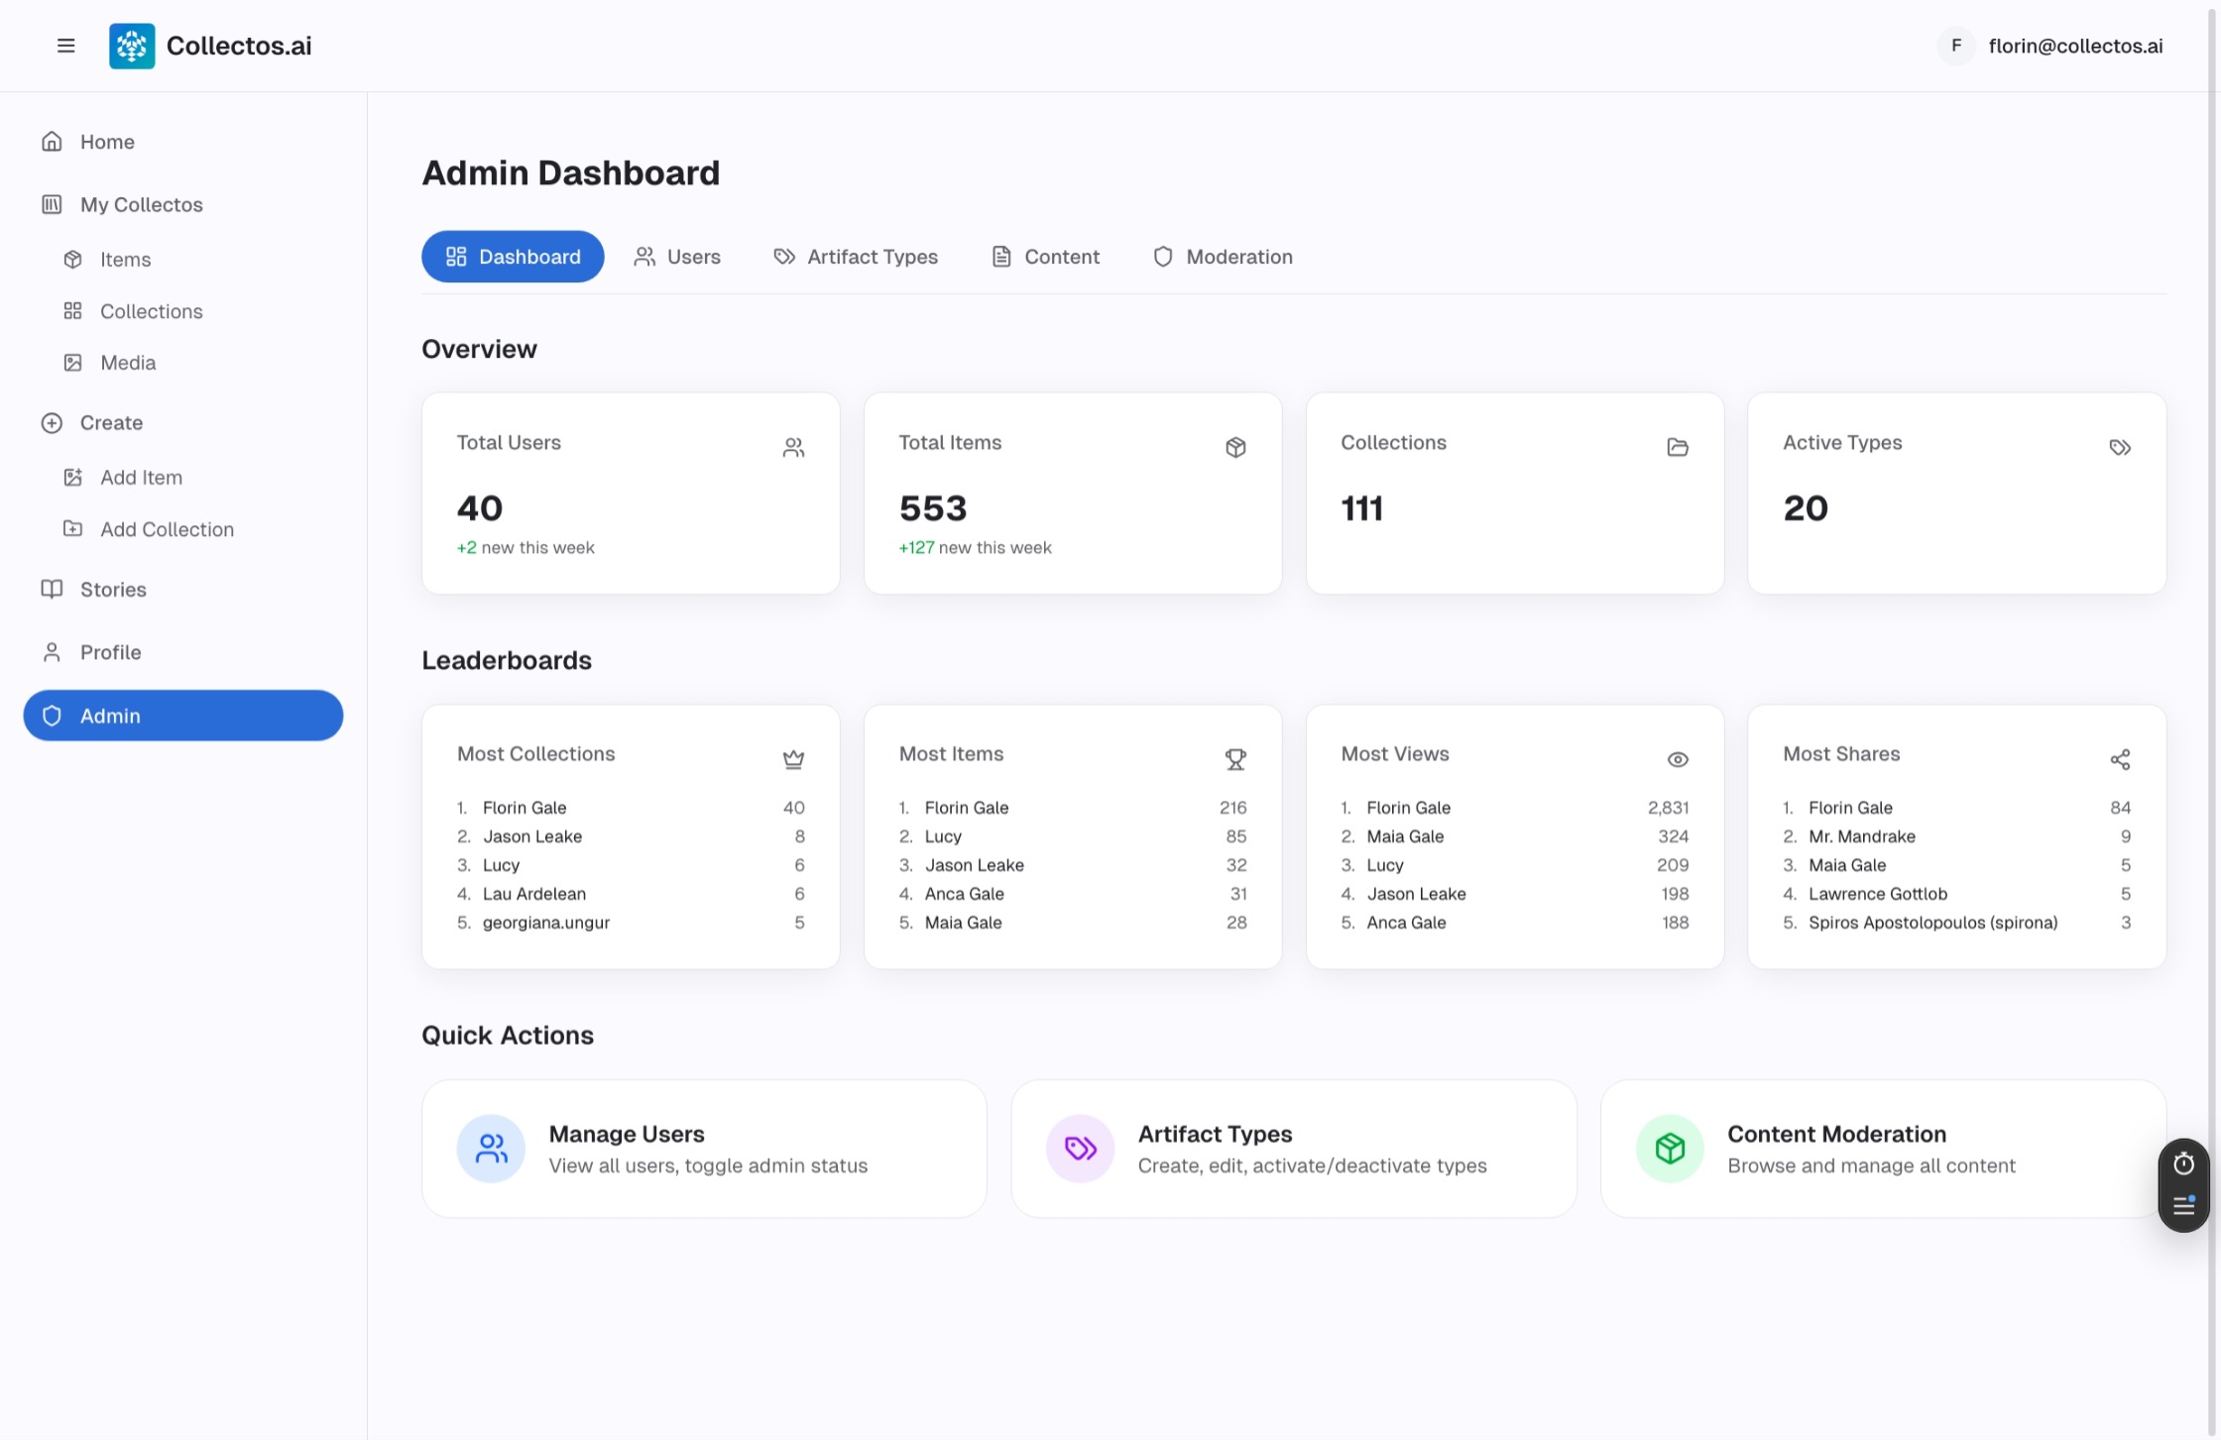Collapse the Create sidebar section
2221x1440 pixels.
pyautogui.click(x=111, y=422)
